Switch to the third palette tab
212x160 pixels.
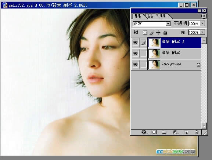pyautogui.click(x=163, y=16)
